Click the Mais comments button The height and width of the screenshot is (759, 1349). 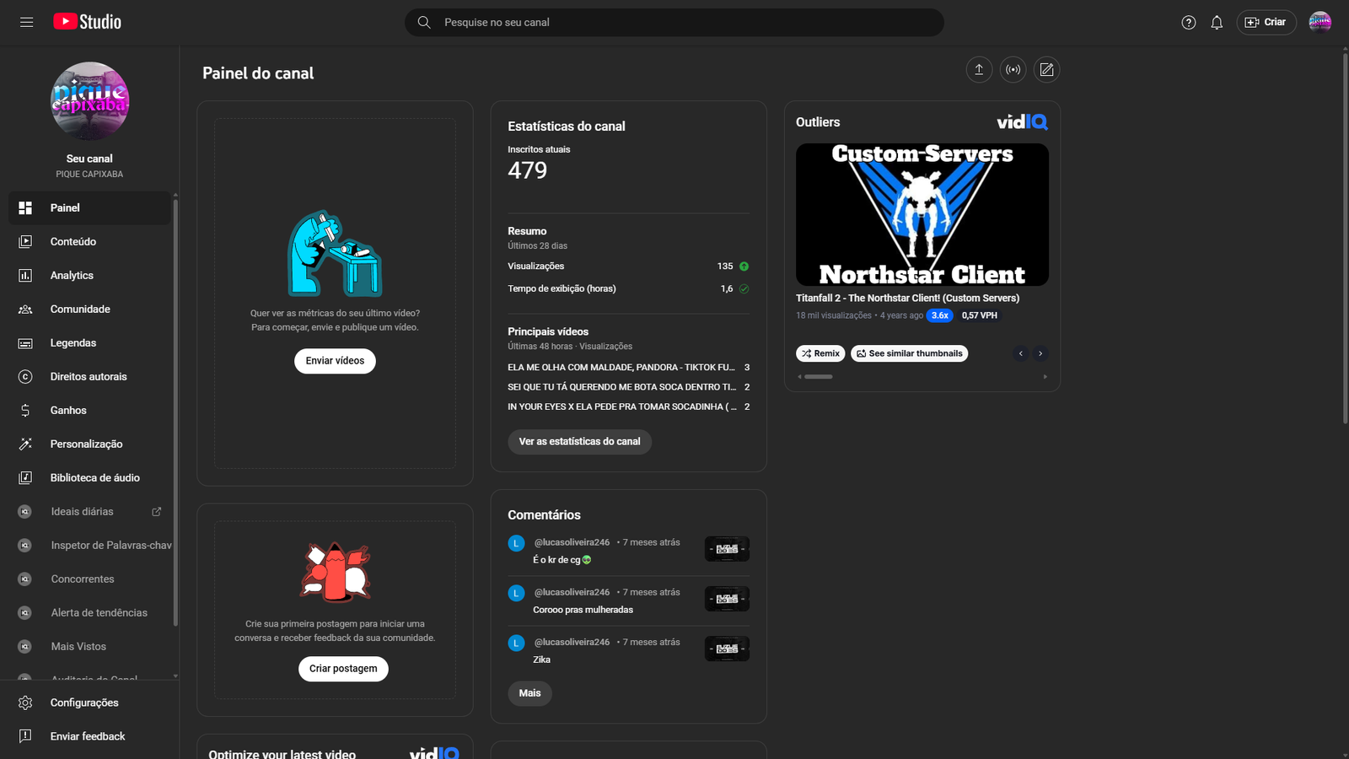529,693
